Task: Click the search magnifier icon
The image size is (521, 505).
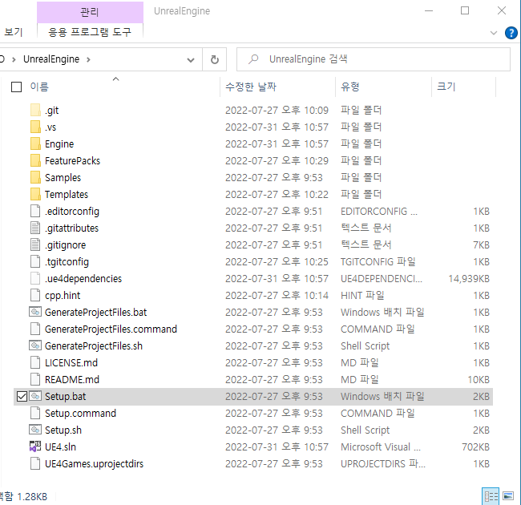Action: pyautogui.click(x=253, y=59)
